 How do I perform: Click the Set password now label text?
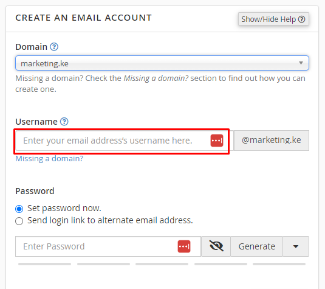(x=64, y=208)
